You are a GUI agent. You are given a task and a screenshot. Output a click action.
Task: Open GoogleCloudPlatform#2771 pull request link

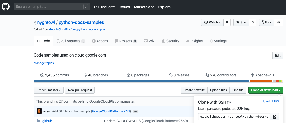tap(112, 111)
